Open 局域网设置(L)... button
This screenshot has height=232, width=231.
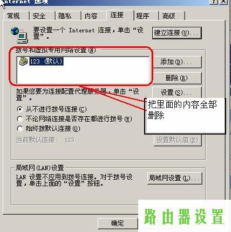tap(175, 178)
